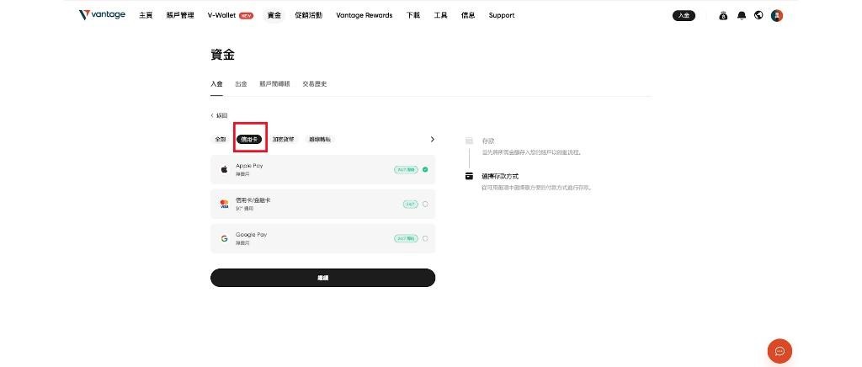Click the 存款 step icon
This screenshot has height=367, width=862.
[469, 141]
